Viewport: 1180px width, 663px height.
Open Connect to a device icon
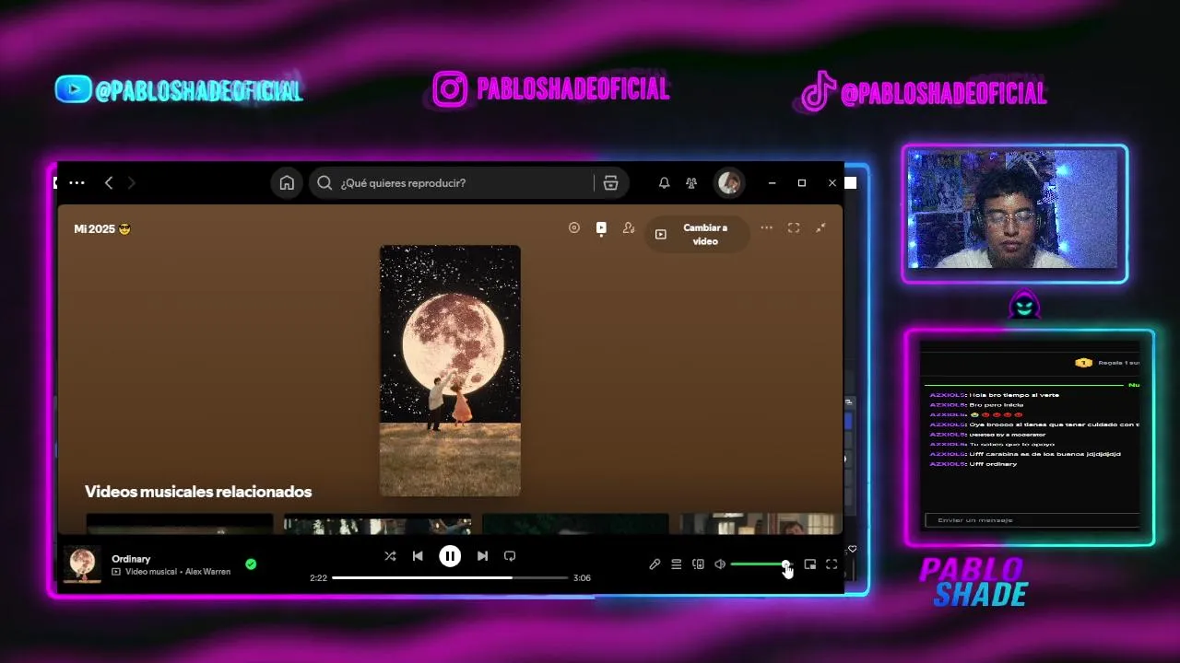coord(698,564)
